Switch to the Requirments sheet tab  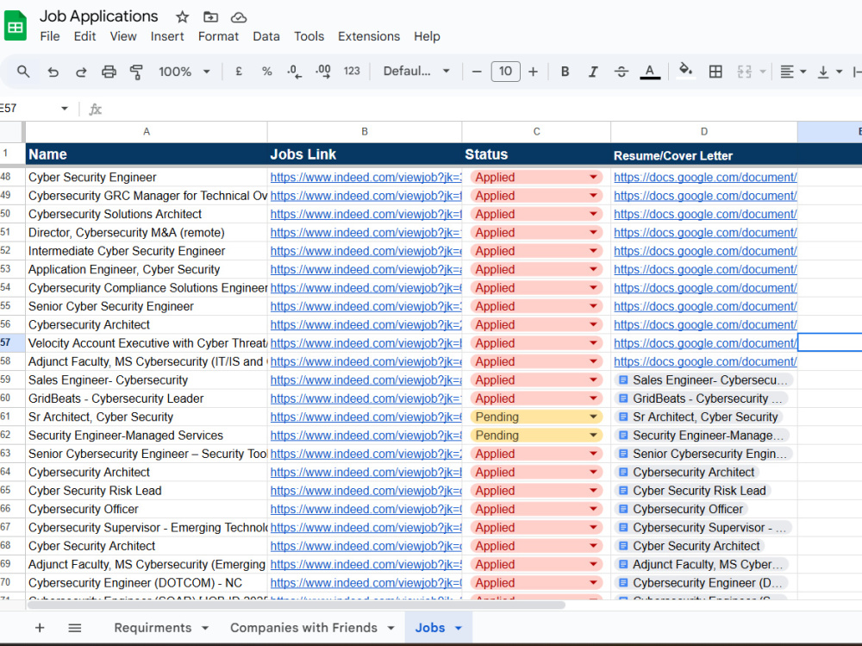click(153, 628)
